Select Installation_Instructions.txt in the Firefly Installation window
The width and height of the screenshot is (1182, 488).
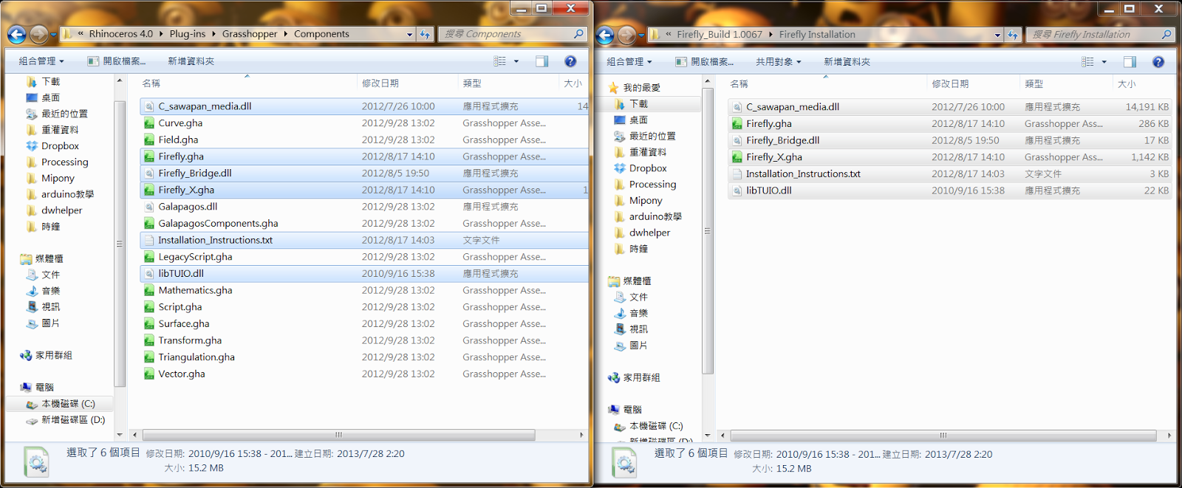click(x=950, y=174)
